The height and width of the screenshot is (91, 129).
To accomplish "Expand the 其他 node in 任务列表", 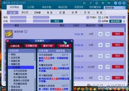I will point(10,54).
